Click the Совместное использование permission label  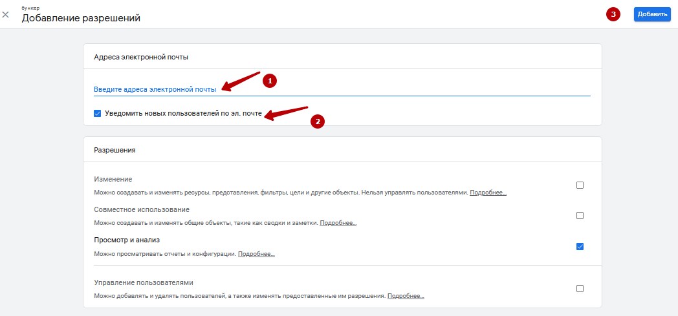click(x=142, y=209)
